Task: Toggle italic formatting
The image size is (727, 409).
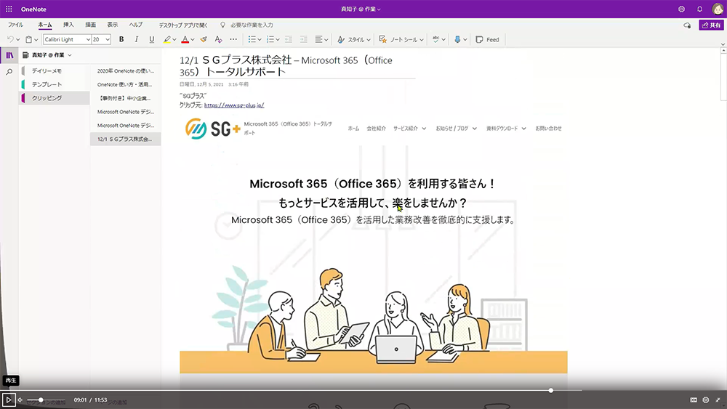Action: [137, 39]
